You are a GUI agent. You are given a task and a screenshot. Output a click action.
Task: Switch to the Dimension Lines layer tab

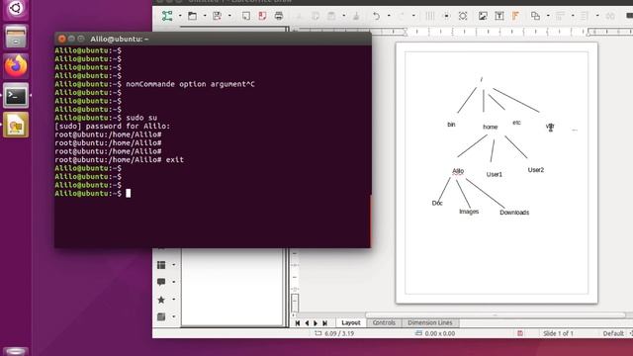coord(430,323)
